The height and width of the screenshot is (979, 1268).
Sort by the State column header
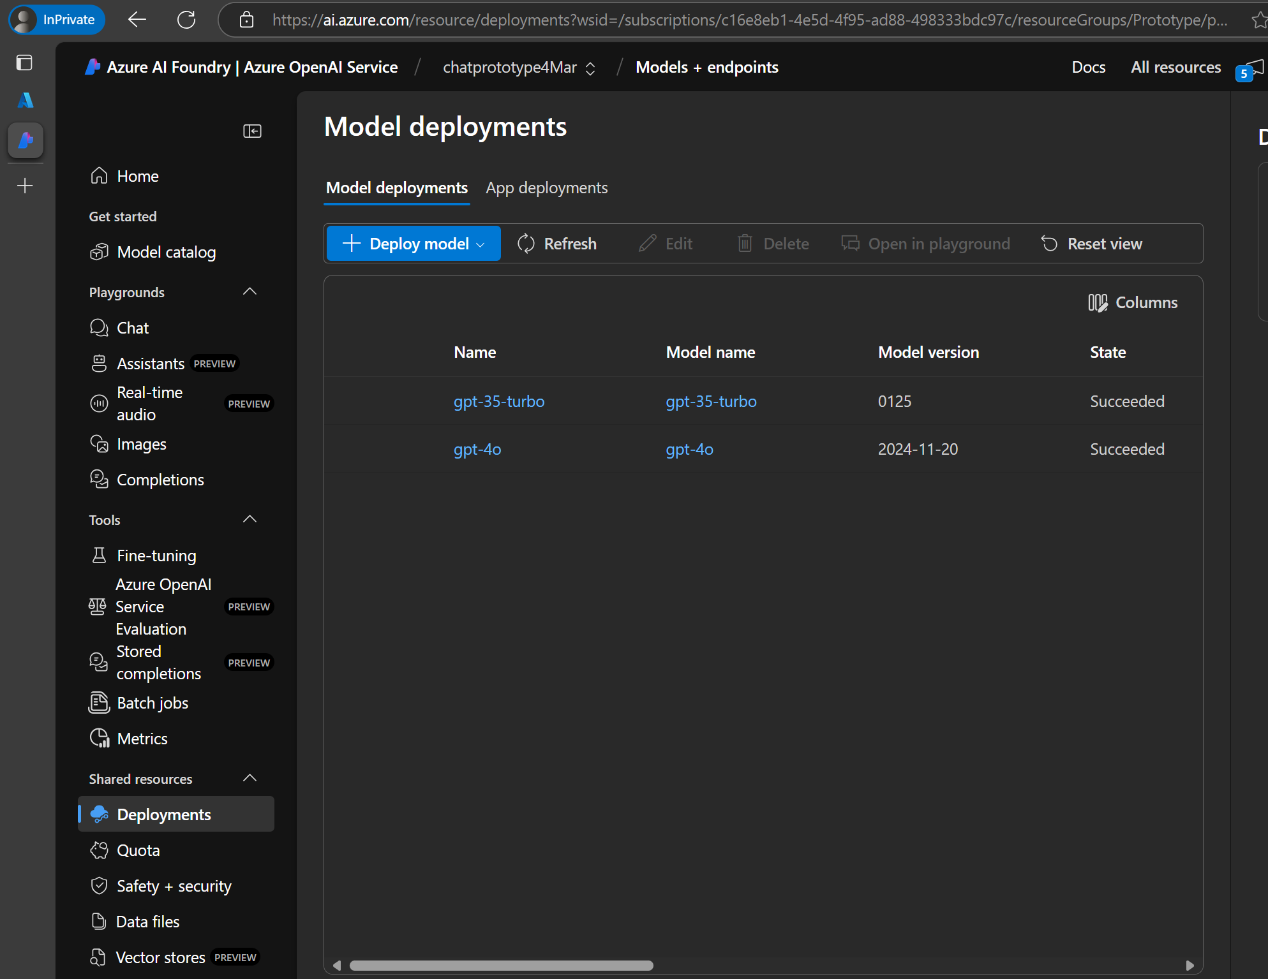(x=1108, y=352)
